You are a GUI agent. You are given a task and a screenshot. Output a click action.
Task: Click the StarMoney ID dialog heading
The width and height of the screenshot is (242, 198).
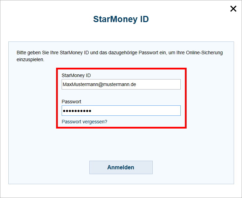coord(121,19)
